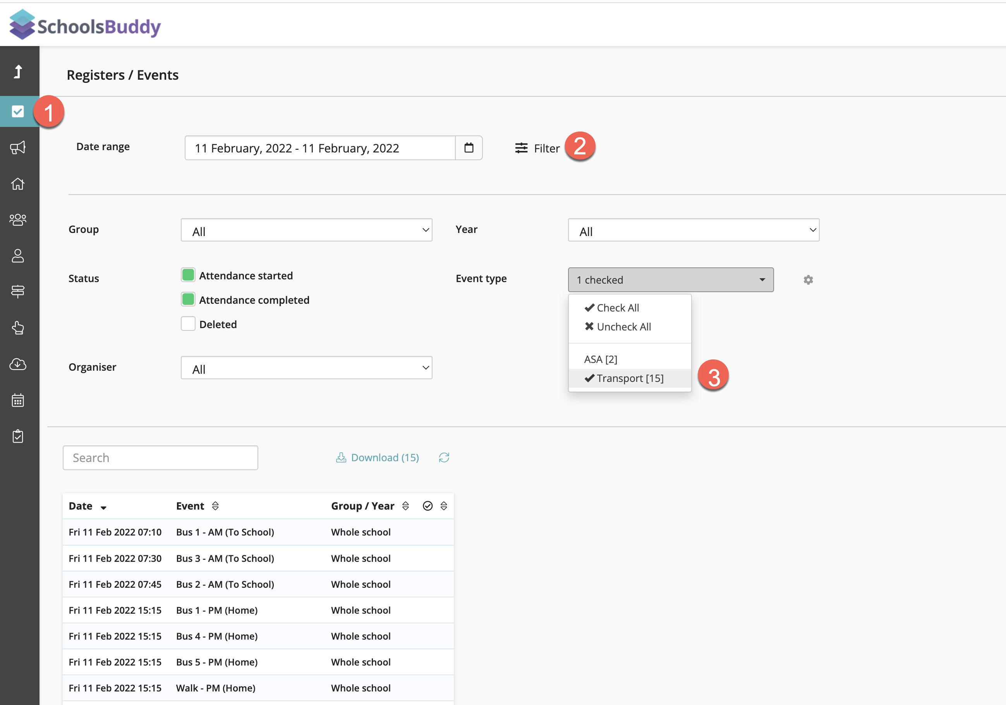Enable the Deleted status checkbox

(x=188, y=323)
